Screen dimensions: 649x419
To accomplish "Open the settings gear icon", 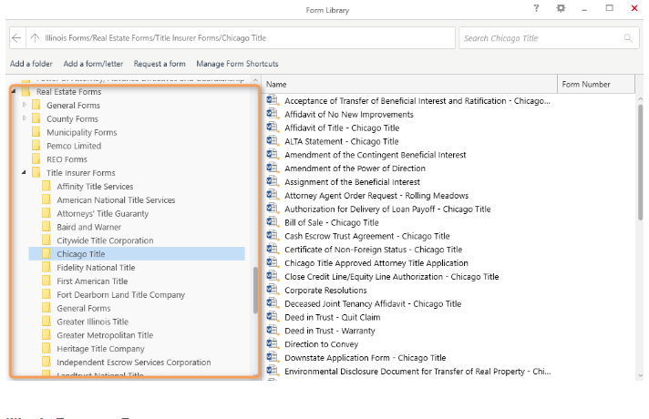I will point(561,8).
